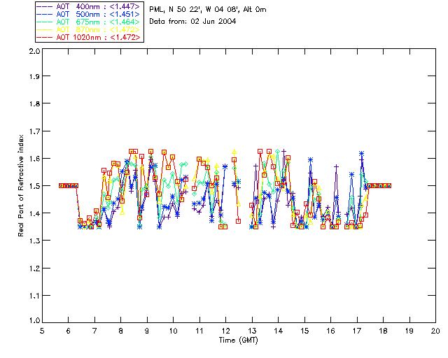Click the x-axis label 18
This screenshot has height=358, width=448.
point(383,331)
